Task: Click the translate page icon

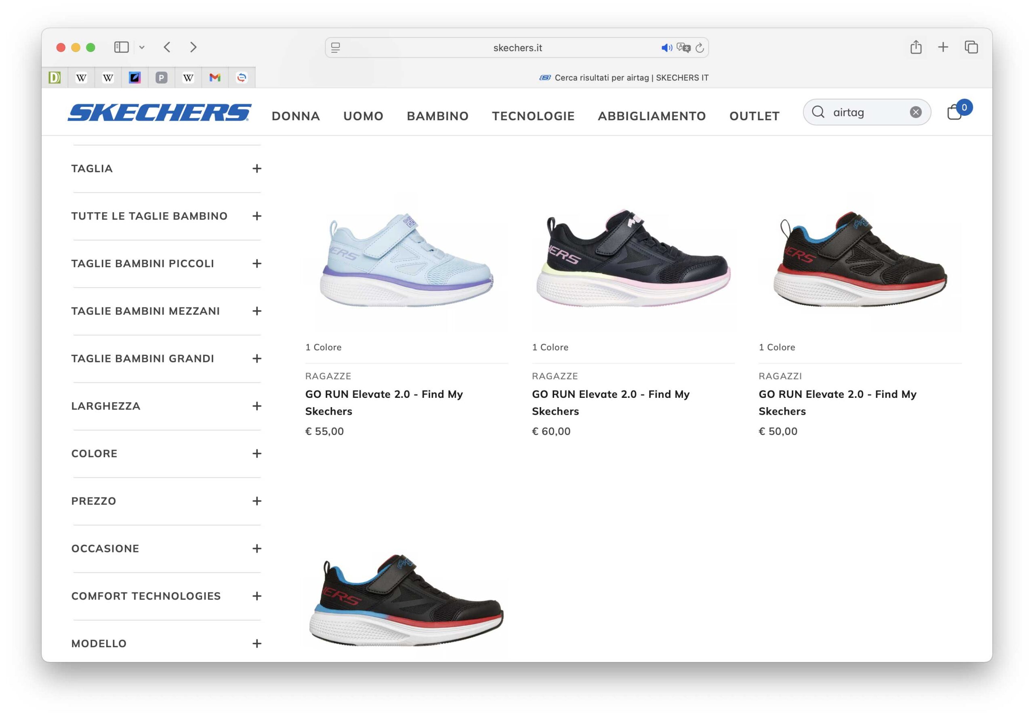Action: 683,48
